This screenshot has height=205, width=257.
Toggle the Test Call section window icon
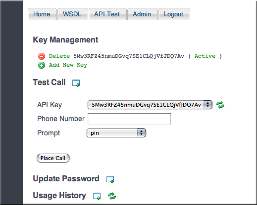[76, 83]
